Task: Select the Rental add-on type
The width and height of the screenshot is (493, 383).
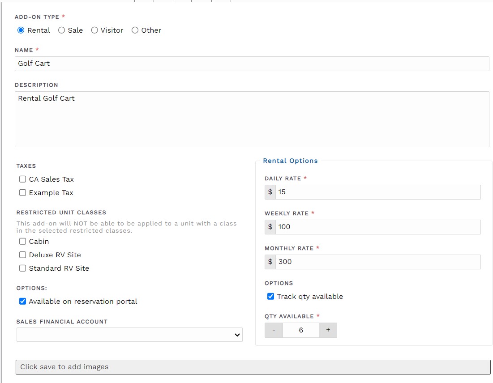Action: (x=21, y=30)
